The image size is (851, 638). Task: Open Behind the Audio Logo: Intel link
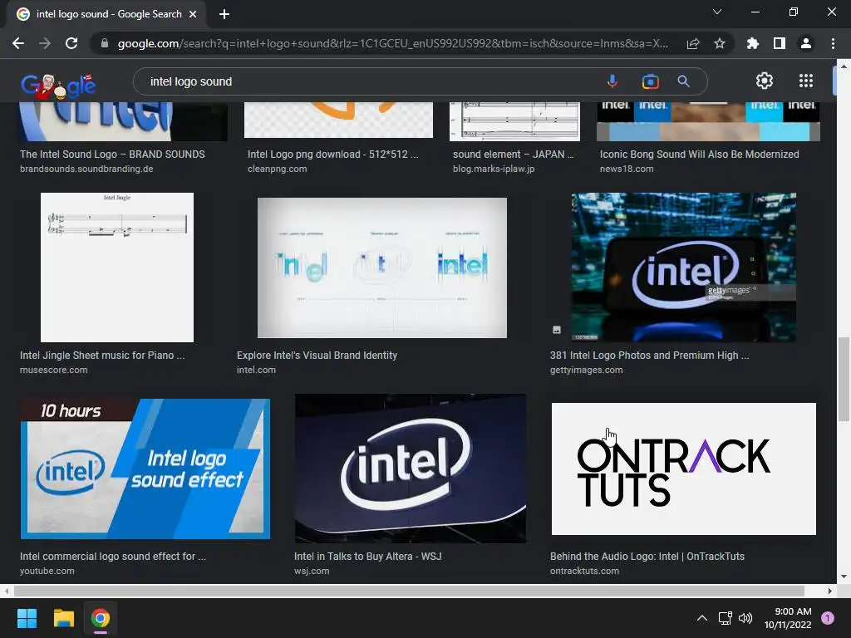pos(647,556)
